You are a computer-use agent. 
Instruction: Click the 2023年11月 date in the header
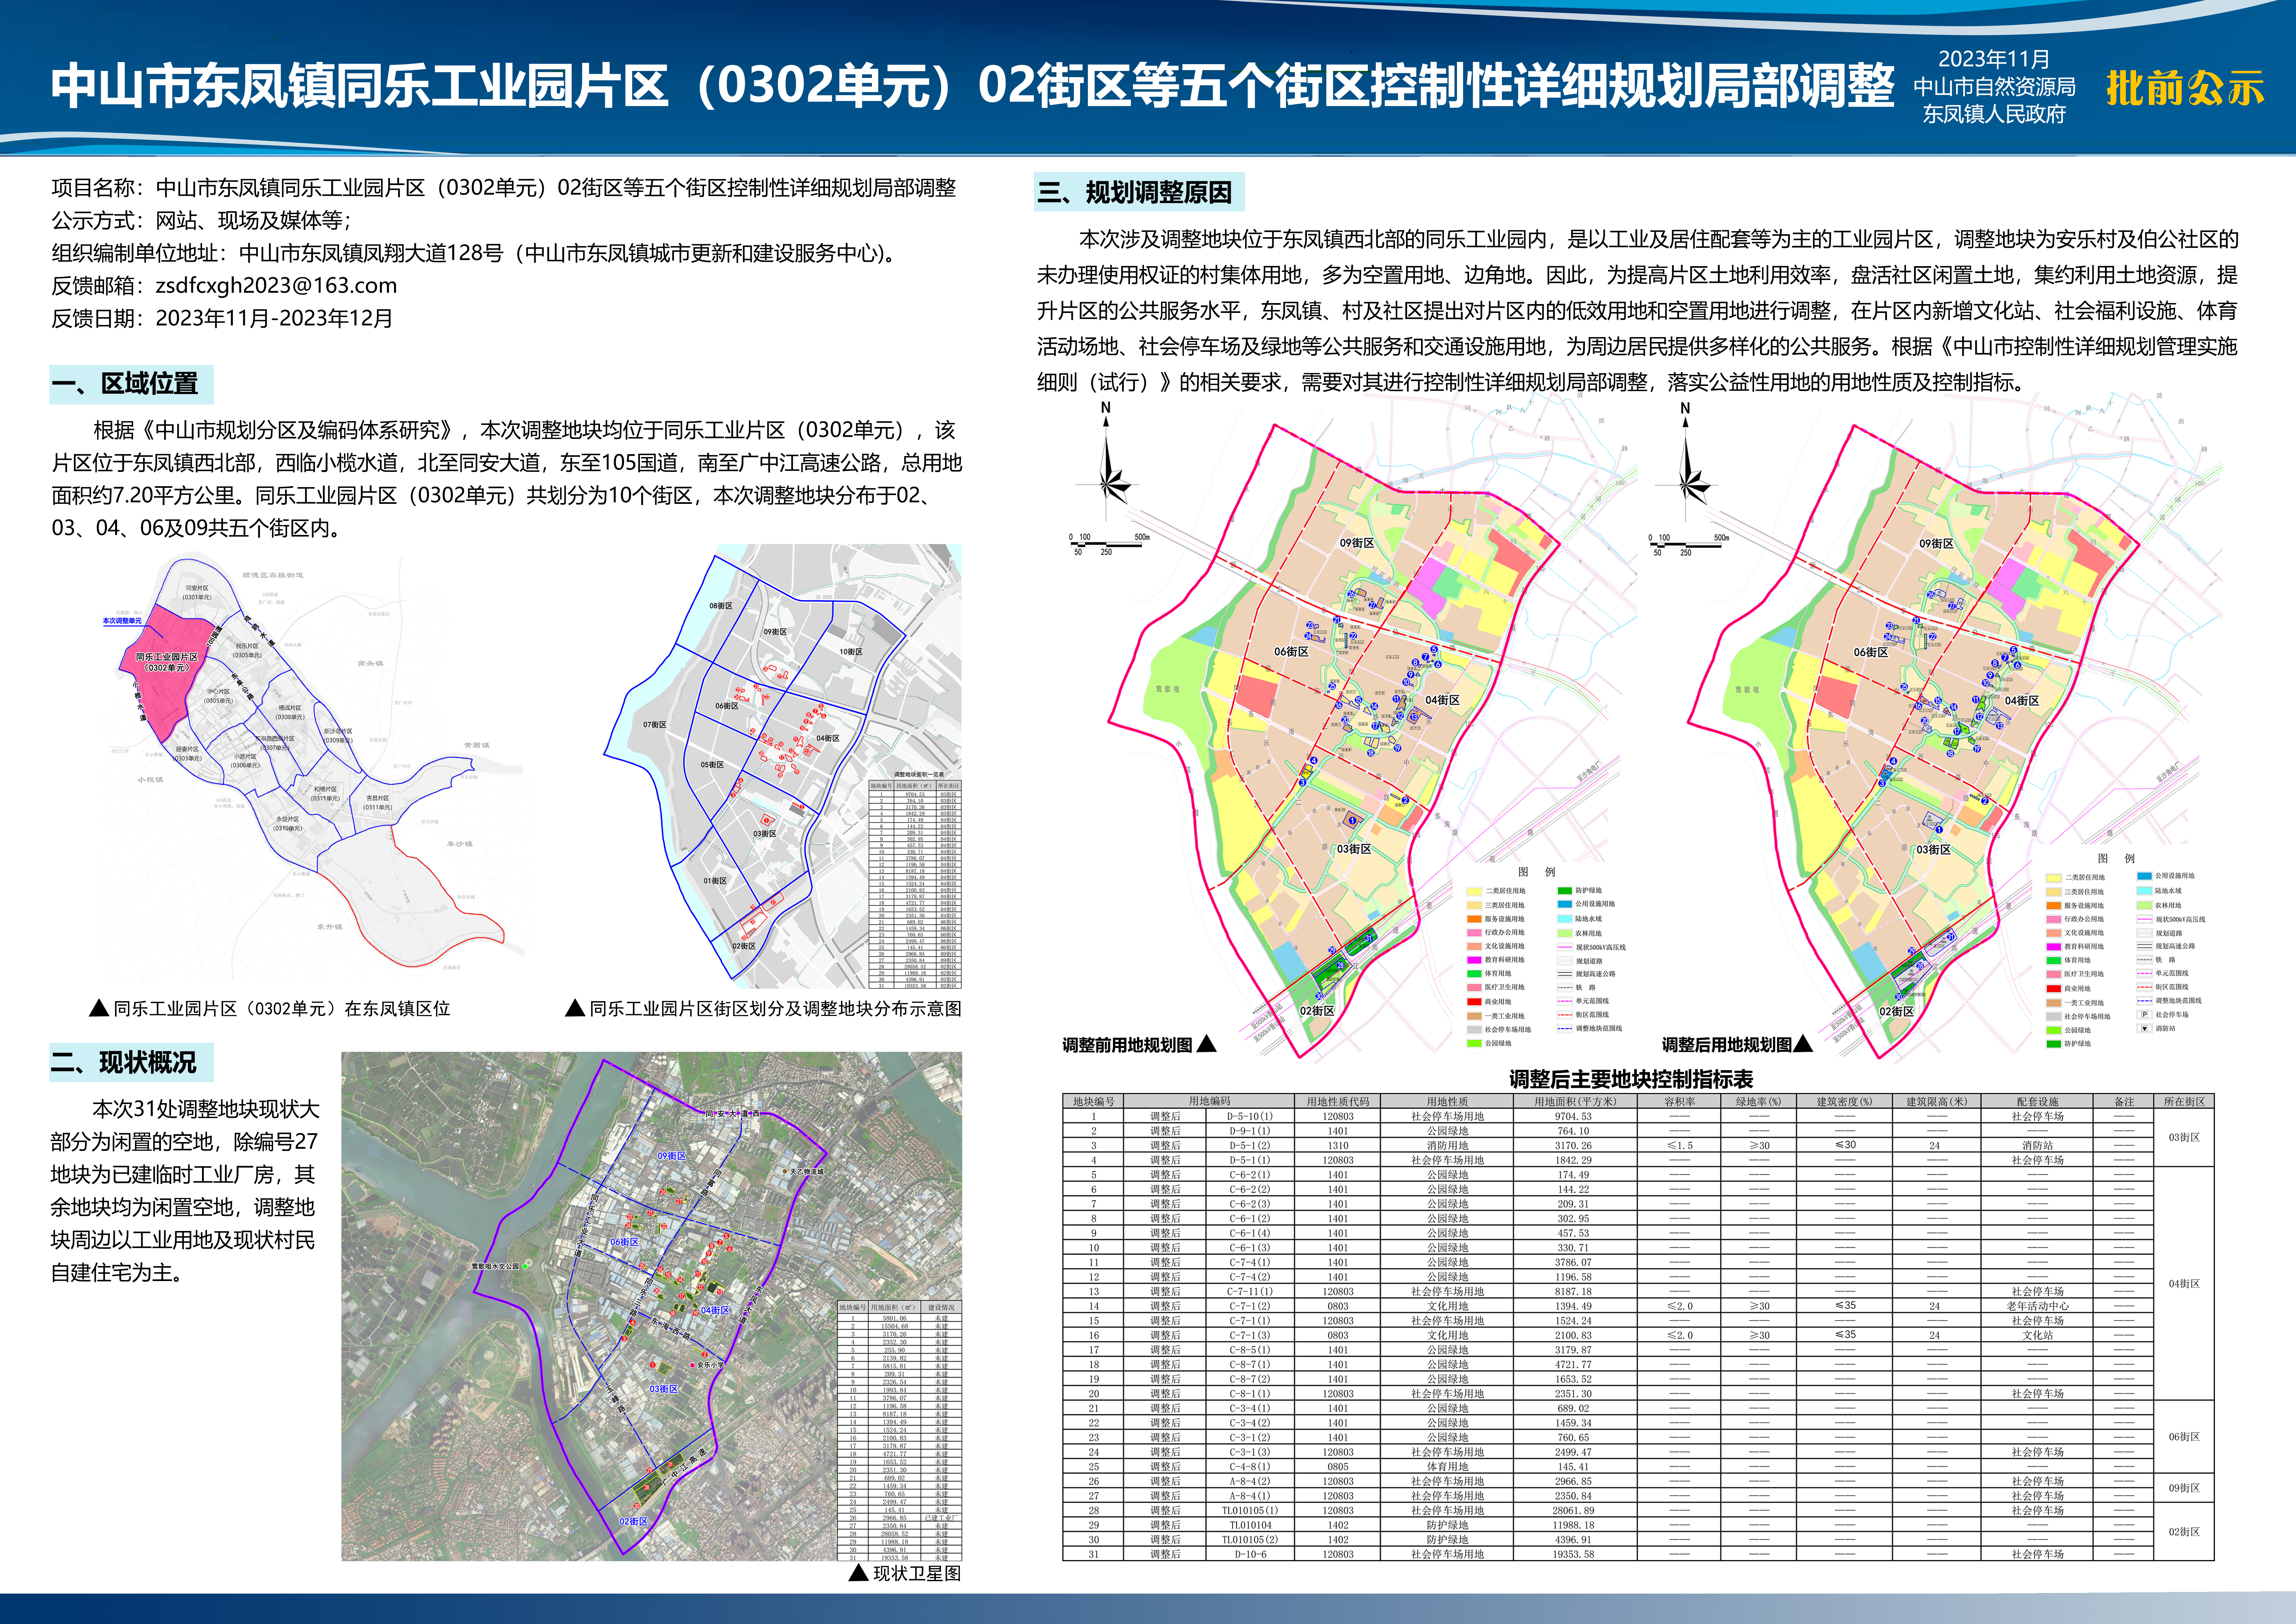click(x=1994, y=59)
